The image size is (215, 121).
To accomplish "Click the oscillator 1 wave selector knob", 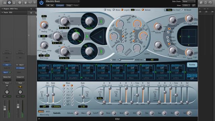I will [x=89, y=21].
